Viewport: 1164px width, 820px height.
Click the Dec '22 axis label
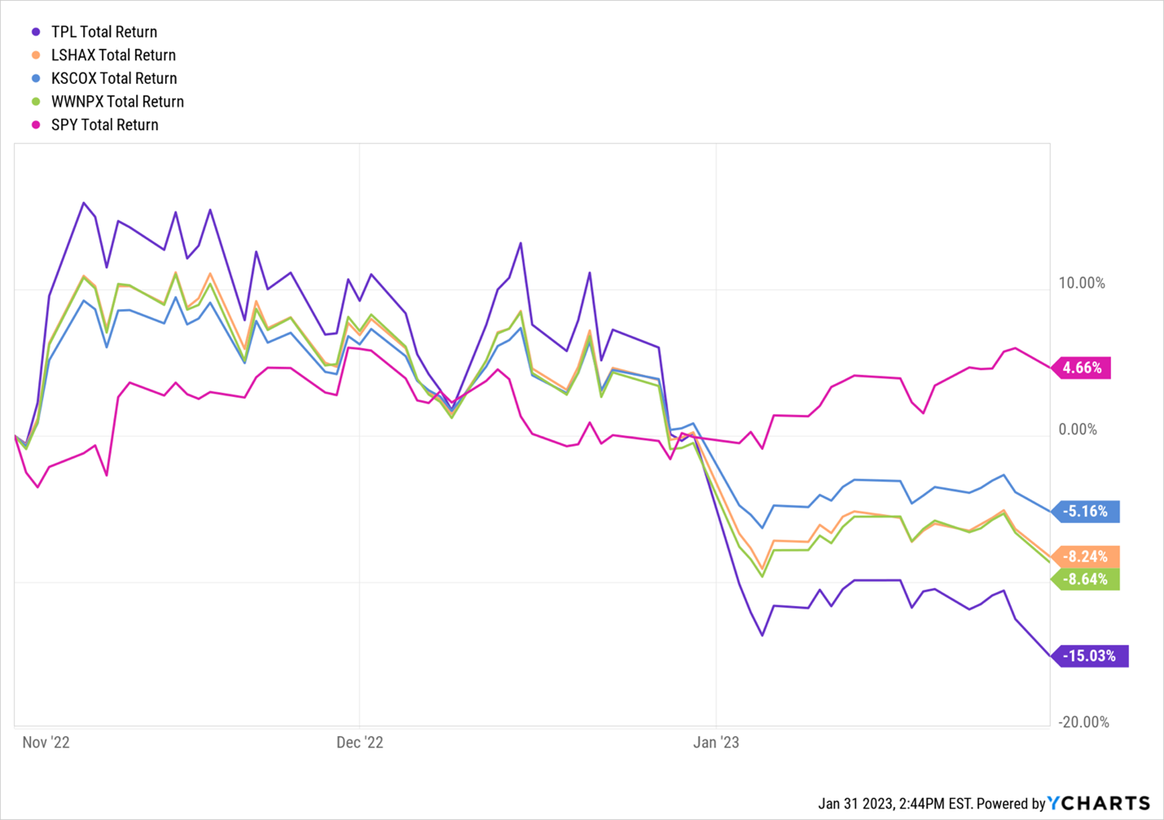360,743
